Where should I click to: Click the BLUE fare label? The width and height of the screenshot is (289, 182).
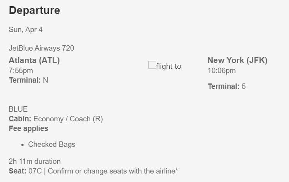tap(18, 109)
